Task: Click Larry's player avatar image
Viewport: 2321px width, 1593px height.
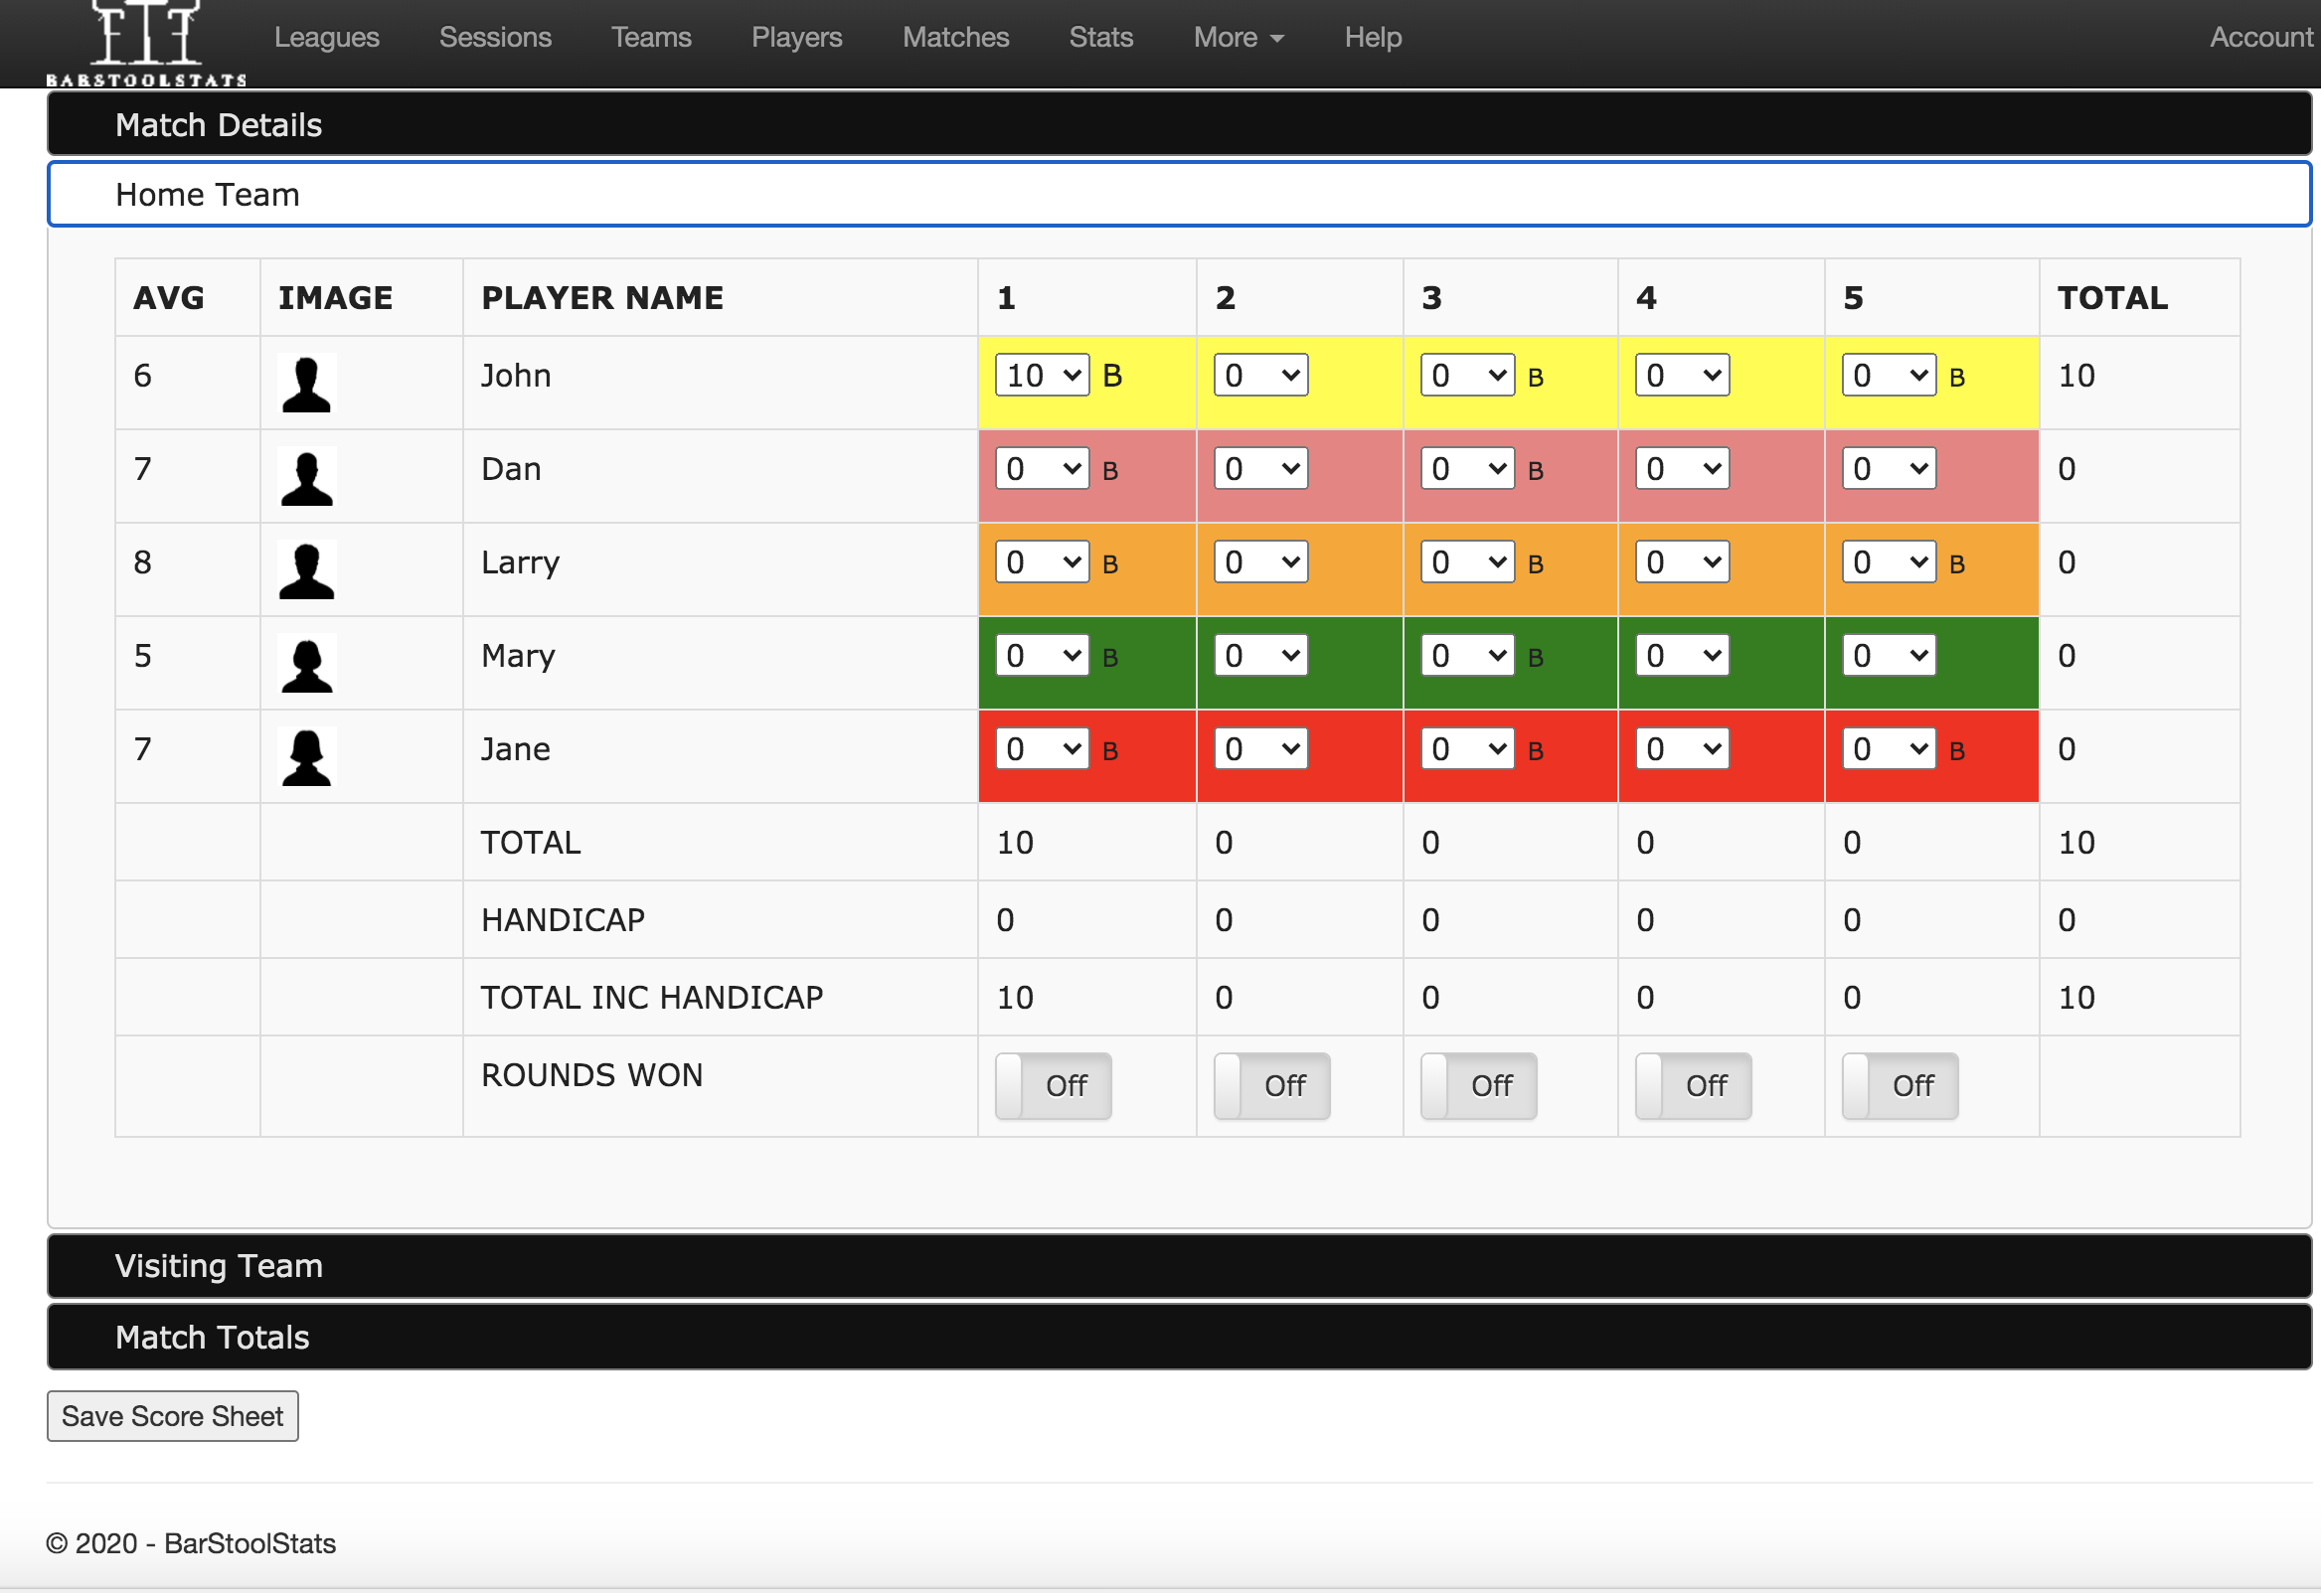Action: coord(306,569)
